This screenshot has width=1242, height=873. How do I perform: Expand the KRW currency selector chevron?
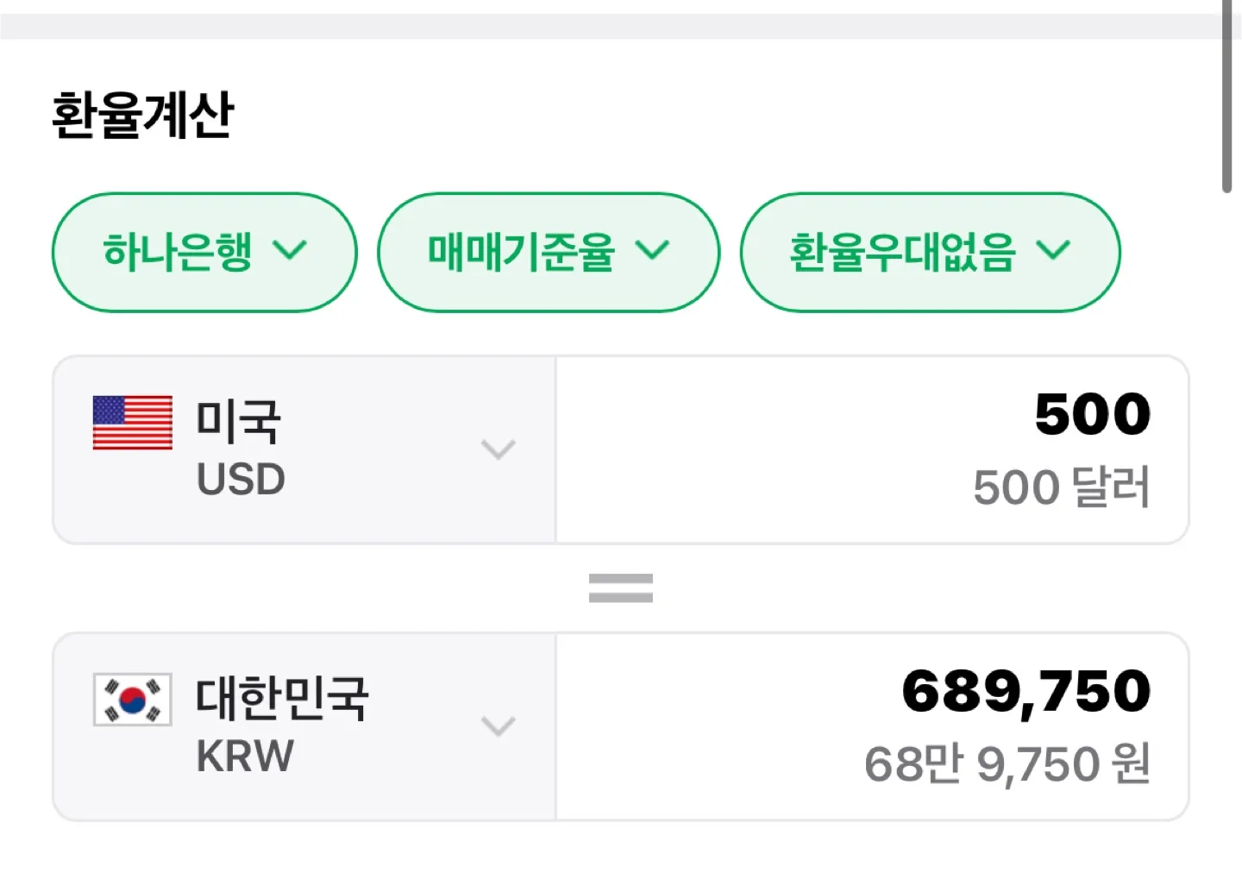pos(498,726)
